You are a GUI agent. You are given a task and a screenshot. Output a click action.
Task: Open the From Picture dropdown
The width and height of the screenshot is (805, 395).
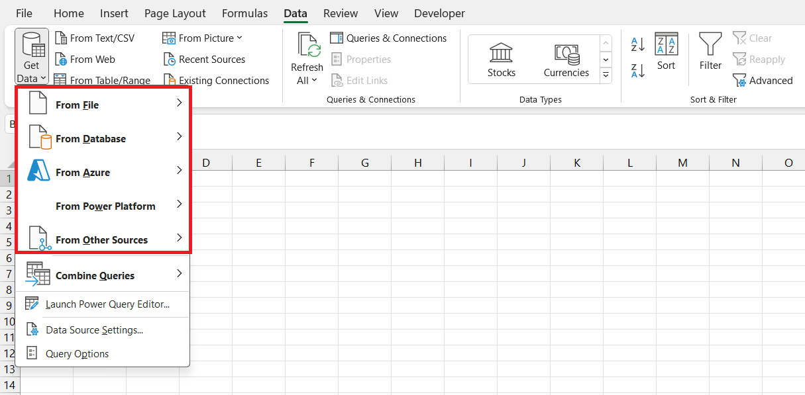pyautogui.click(x=203, y=38)
